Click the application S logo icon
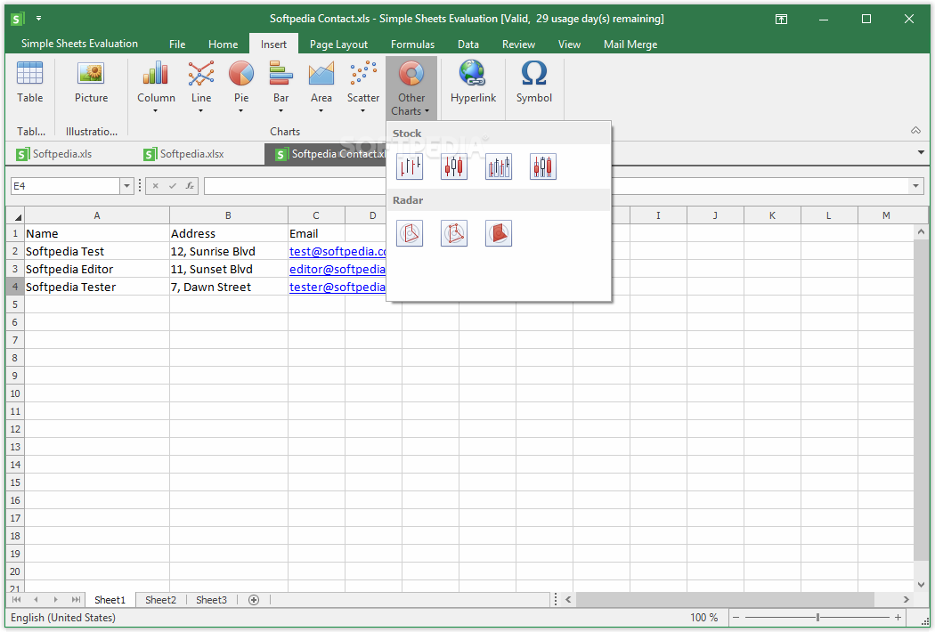This screenshot has height=632, width=935. click(17, 19)
